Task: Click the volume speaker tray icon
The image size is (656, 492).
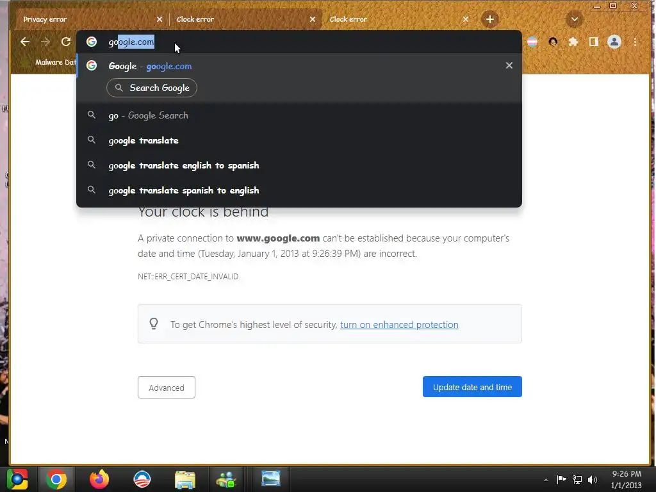Action: tap(593, 479)
